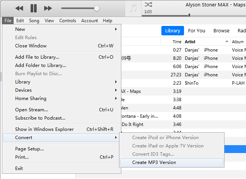The width and height of the screenshot is (246, 179).
Task: Switch to the Library tab
Action: click(173, 30)
